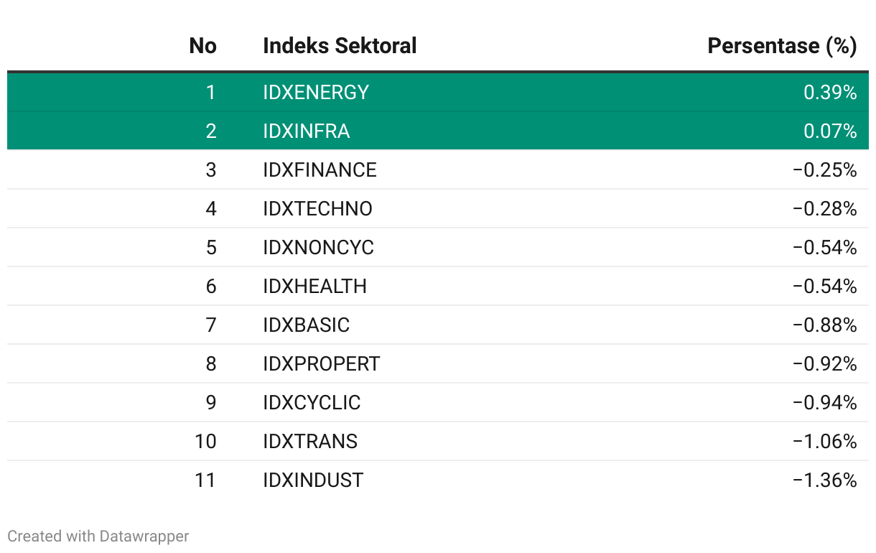876x553 pixels.
Task: Click the 0.07% percentage value
Action: [830, 131]
